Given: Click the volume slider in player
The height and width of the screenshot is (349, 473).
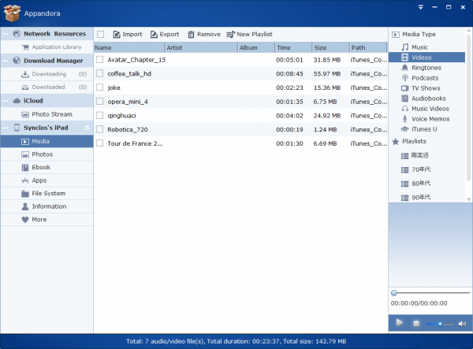Looking at the screenshot, I should click(439, 324).
